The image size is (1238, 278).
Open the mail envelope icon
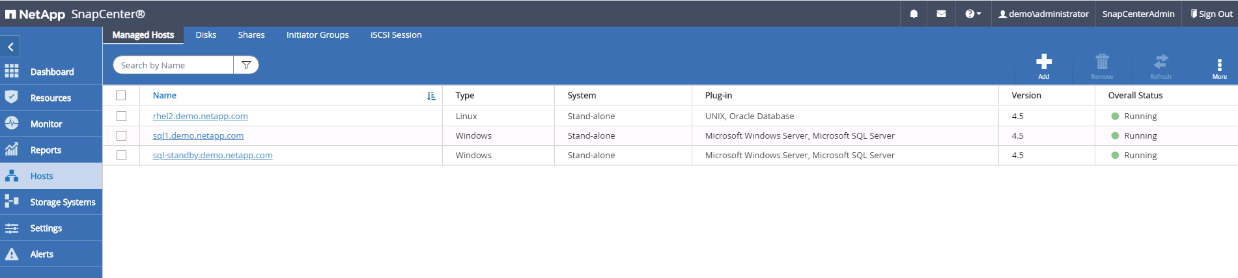941,14
